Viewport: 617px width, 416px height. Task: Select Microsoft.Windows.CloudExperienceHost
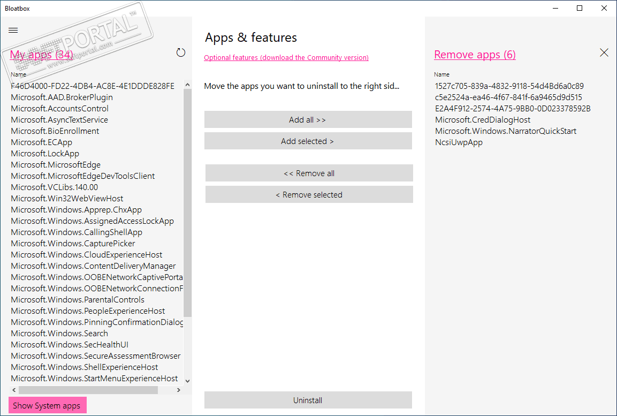click(87, 255)
